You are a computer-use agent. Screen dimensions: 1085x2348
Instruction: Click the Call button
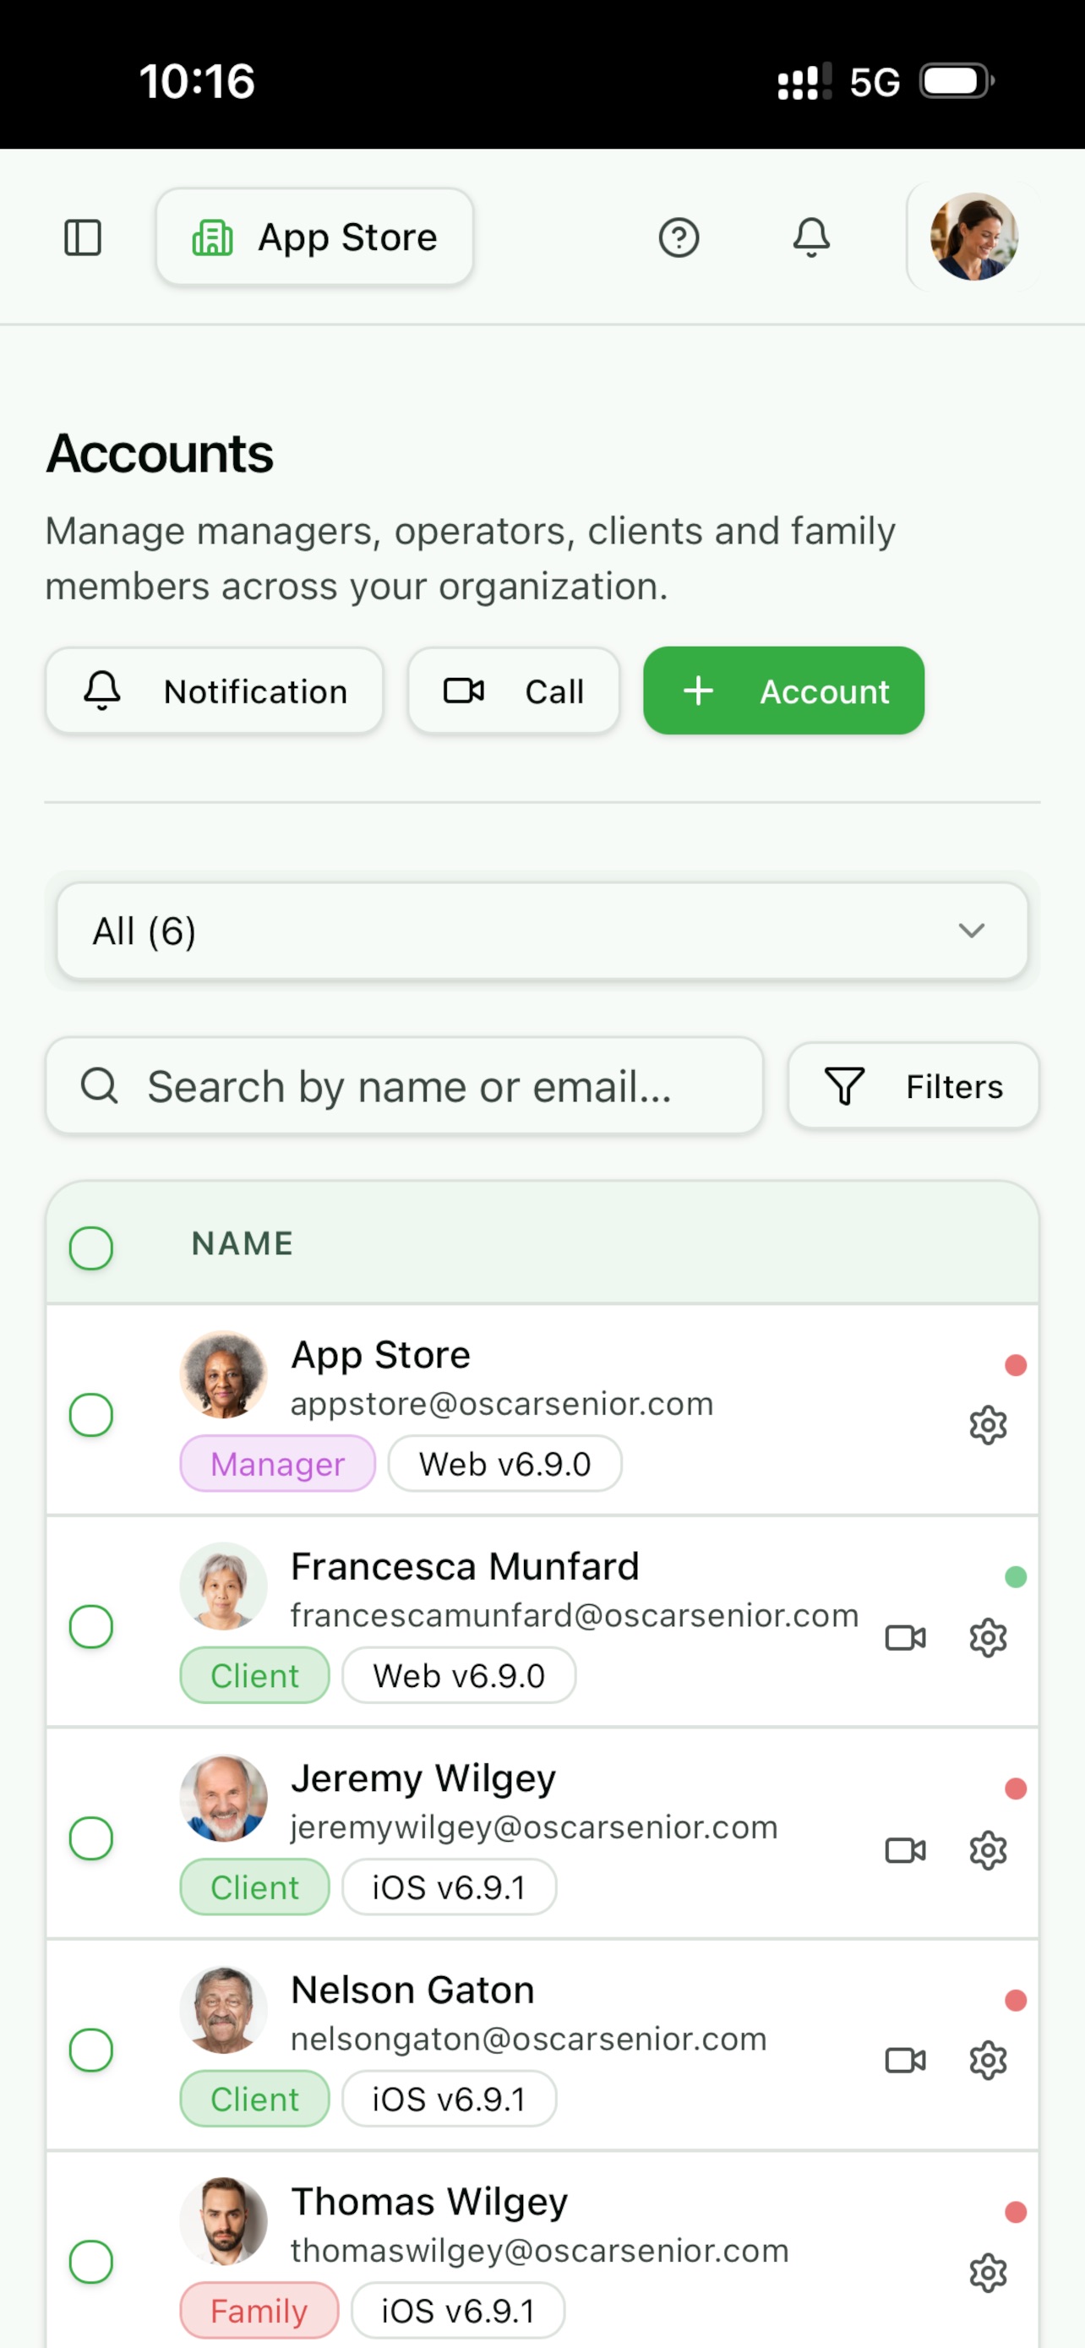(514, 691)
